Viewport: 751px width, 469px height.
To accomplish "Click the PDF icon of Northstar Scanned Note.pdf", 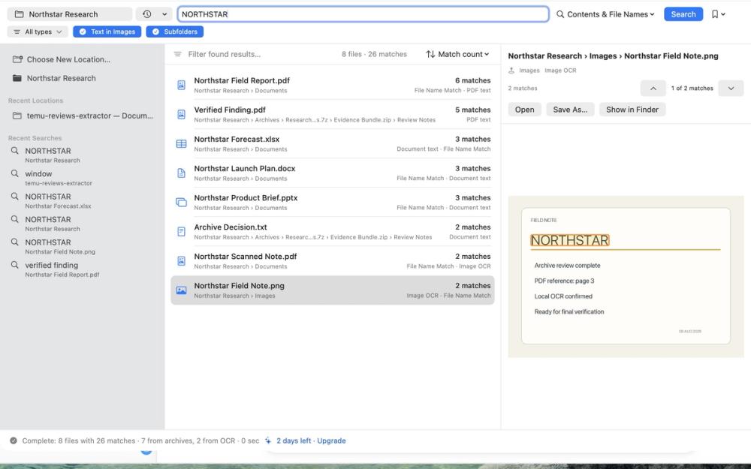I will tap(181, 261).
